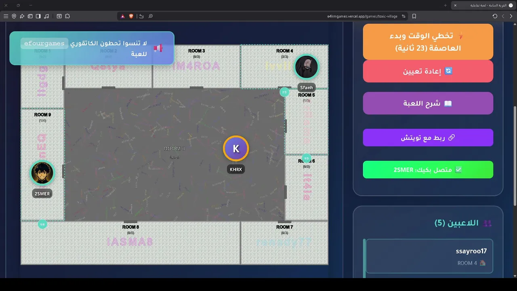
Task: Click the 1/4 badge below Room 9
Action: click(42, 224)
